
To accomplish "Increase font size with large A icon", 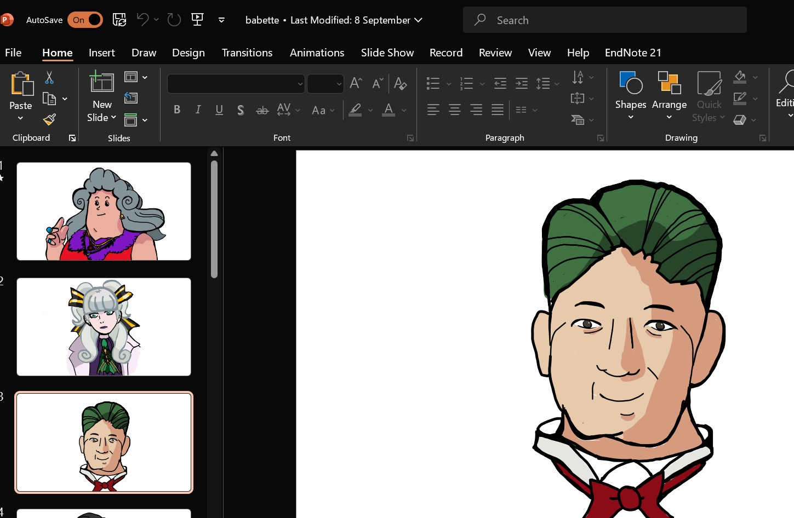I will pyautogui.click(x=356, y=83).
